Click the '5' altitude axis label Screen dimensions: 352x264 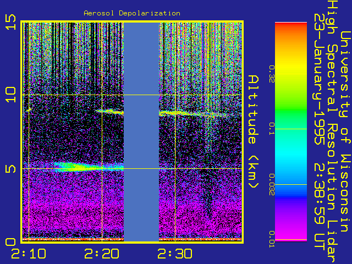11,169
